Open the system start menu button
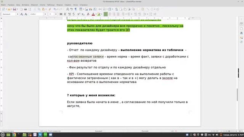Image resolution: width=244 pixels, height=137 pixels. (x=3, y=135)
